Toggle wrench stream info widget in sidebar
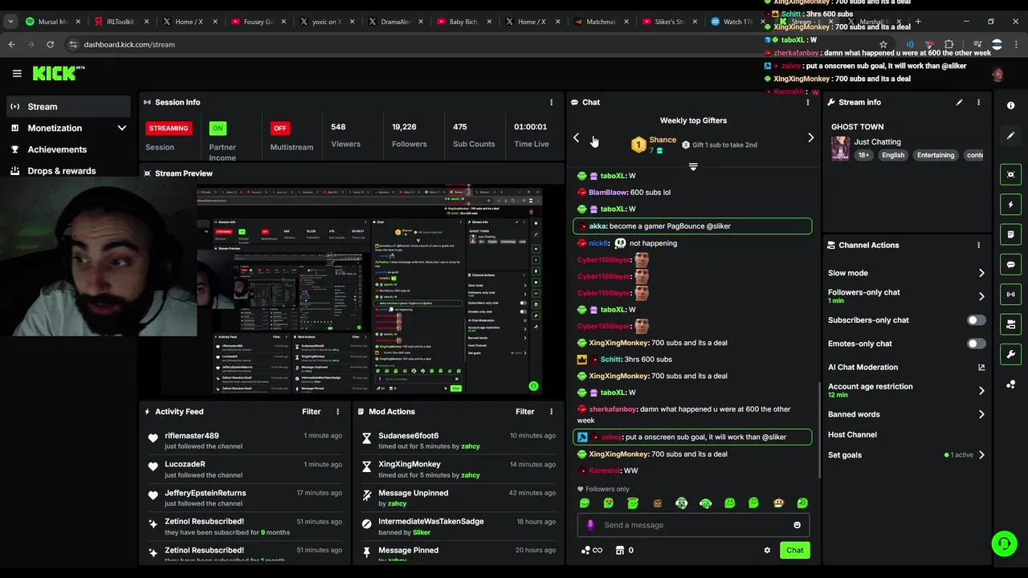 [1010, 354]
